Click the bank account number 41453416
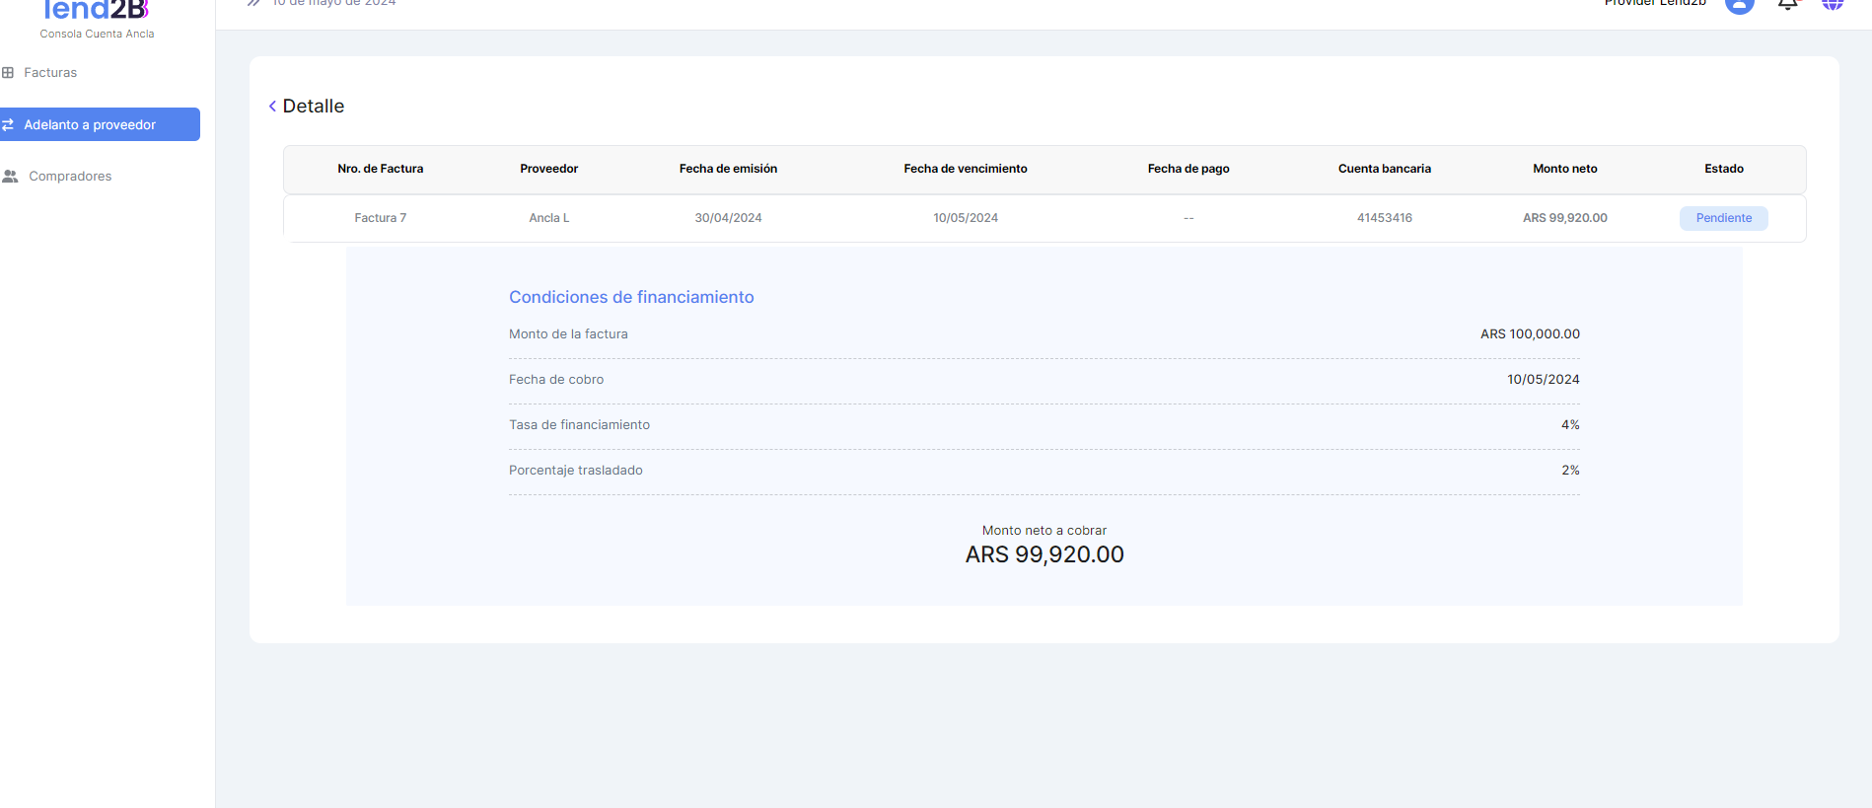 pos(1384,218)
